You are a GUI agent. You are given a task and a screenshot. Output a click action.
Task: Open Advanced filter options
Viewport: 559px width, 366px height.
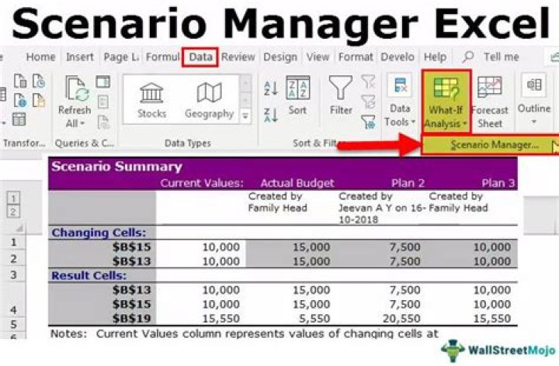(x=368, y=122)
